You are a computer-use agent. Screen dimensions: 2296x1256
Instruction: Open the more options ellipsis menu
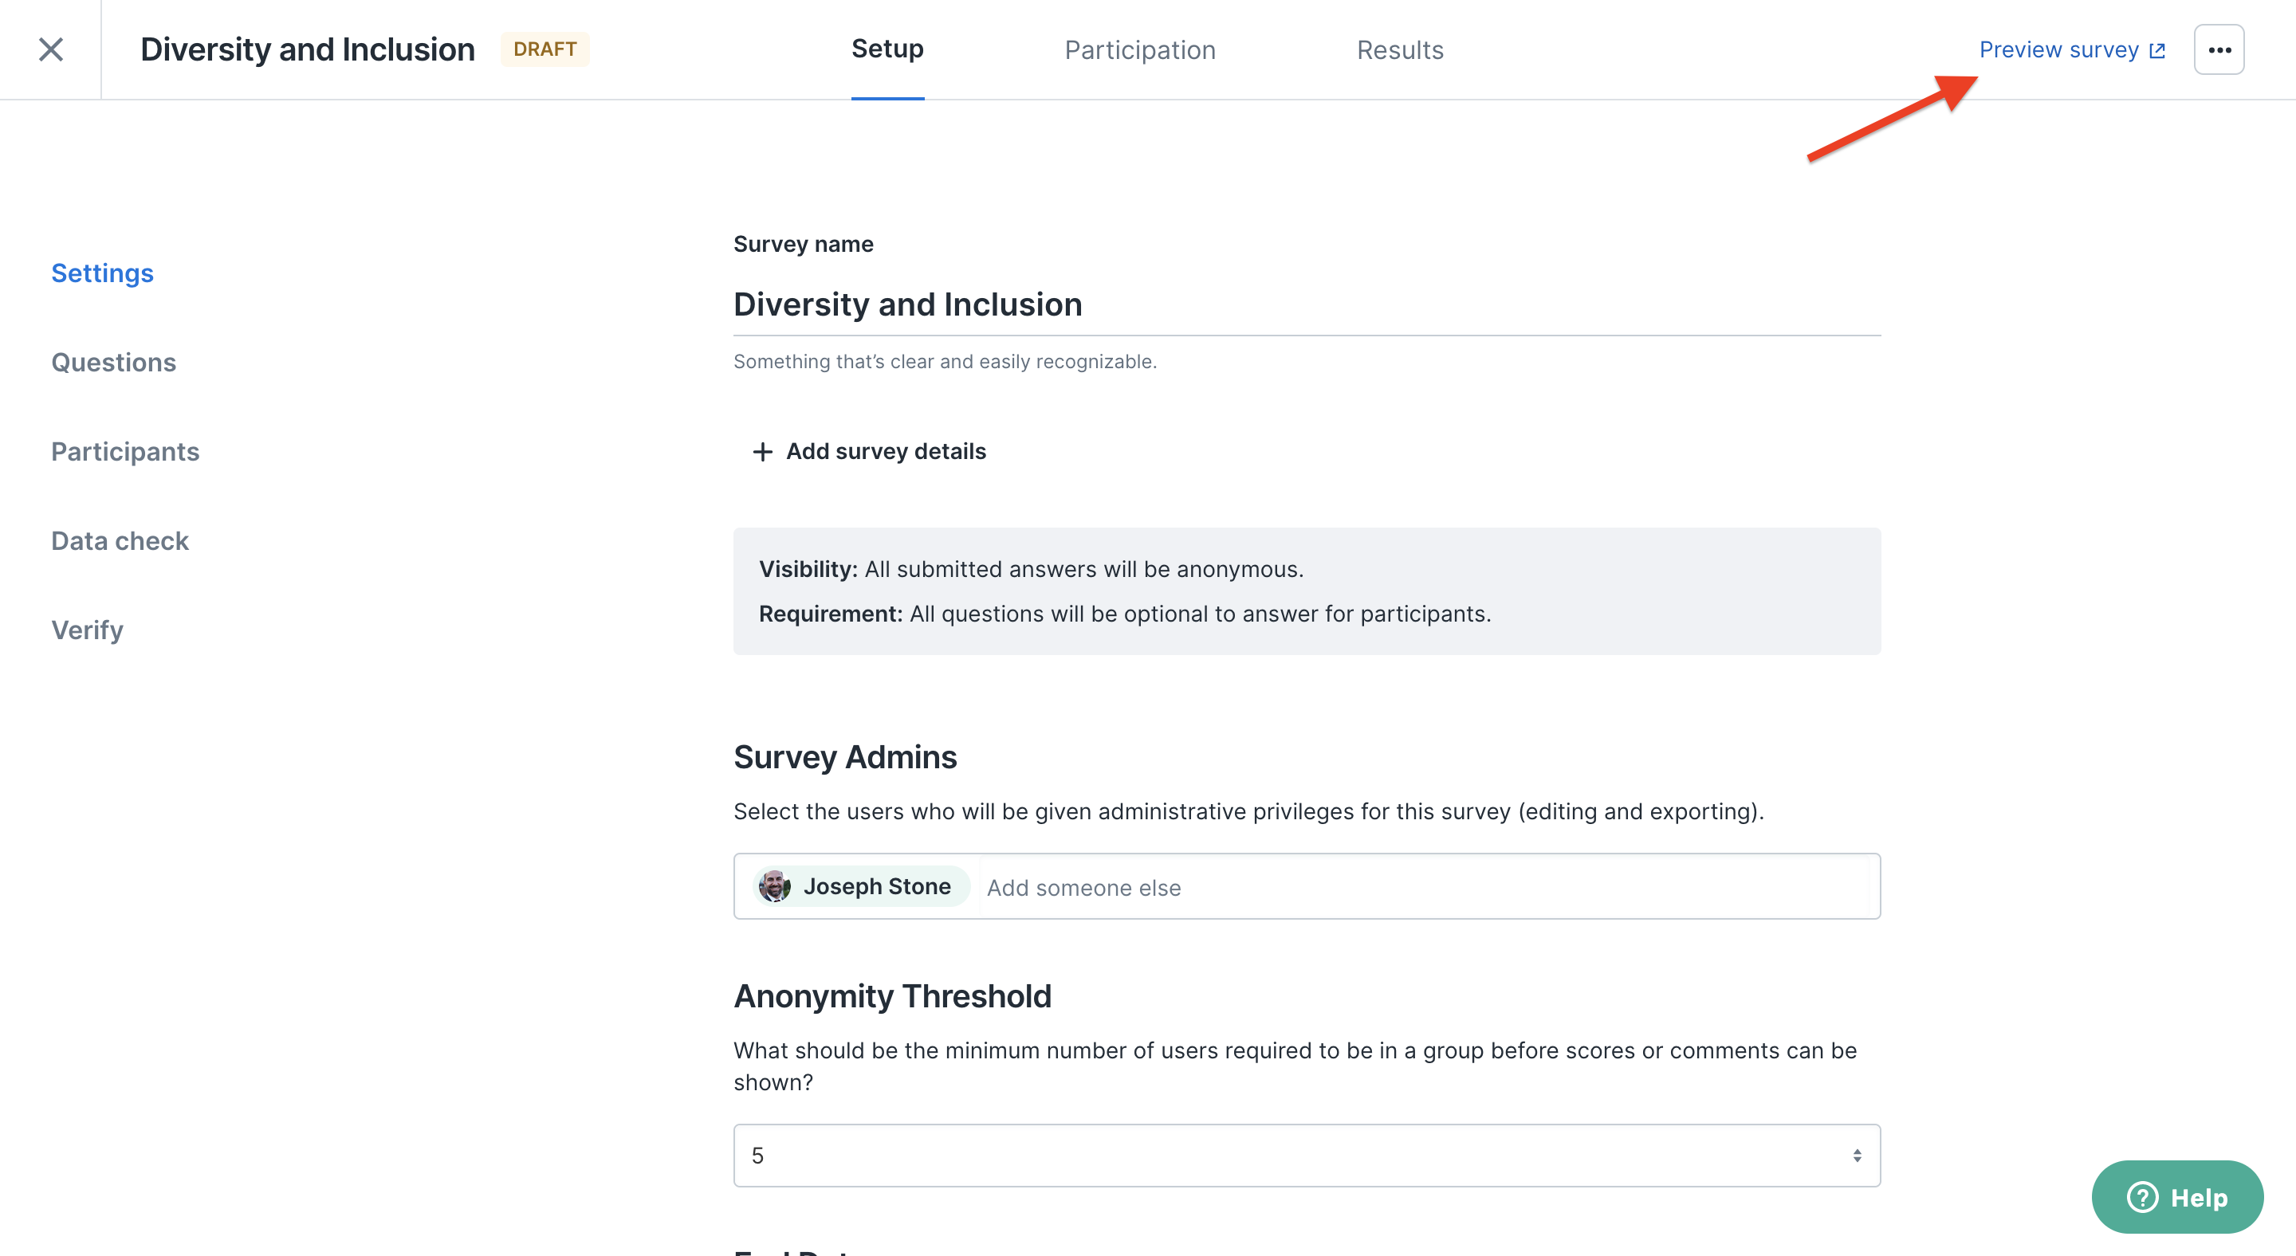[2219, 49]
